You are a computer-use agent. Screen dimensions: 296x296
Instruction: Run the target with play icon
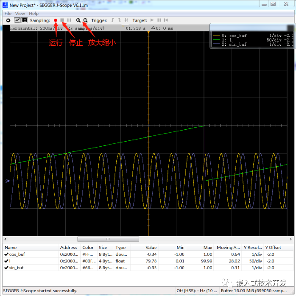click(x=152, y=20)
